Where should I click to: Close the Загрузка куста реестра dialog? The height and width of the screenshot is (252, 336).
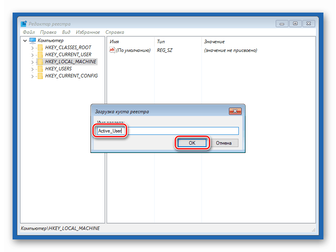[235, 111]
